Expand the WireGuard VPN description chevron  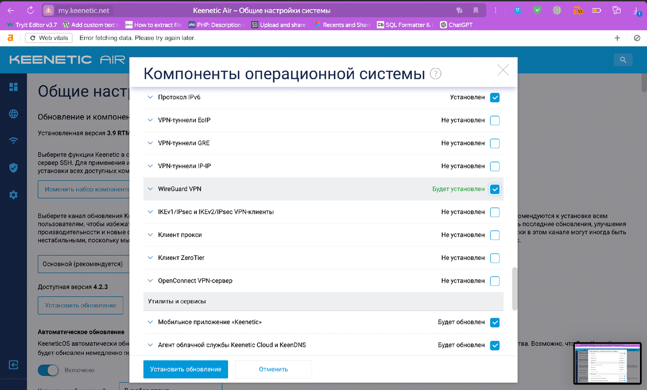coord(150,189)
